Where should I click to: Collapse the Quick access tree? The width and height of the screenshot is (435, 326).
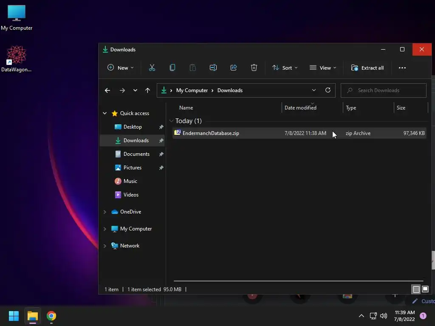click(x=105, y=113)
